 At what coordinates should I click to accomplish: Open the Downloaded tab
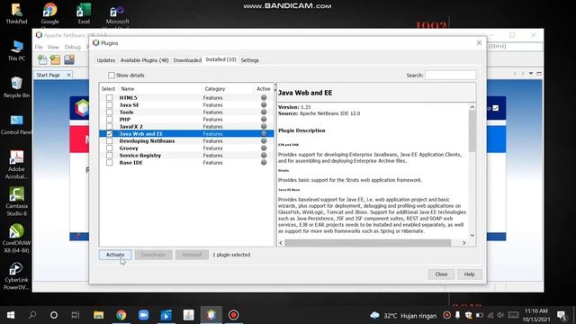coord(187,60)
